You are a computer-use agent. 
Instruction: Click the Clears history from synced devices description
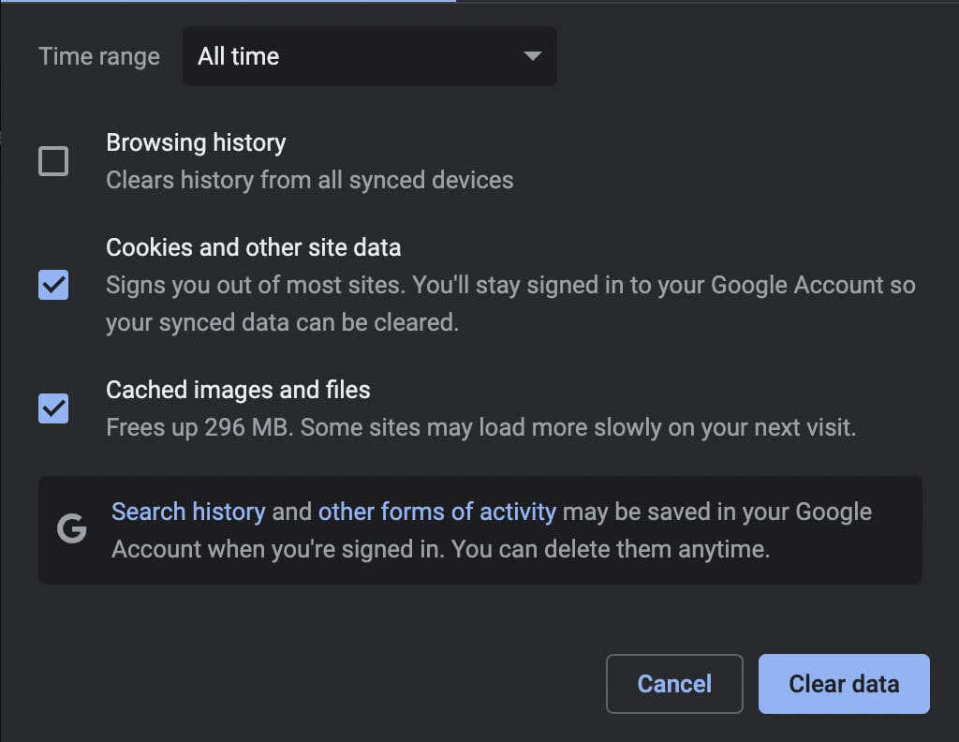pos(309,180)
